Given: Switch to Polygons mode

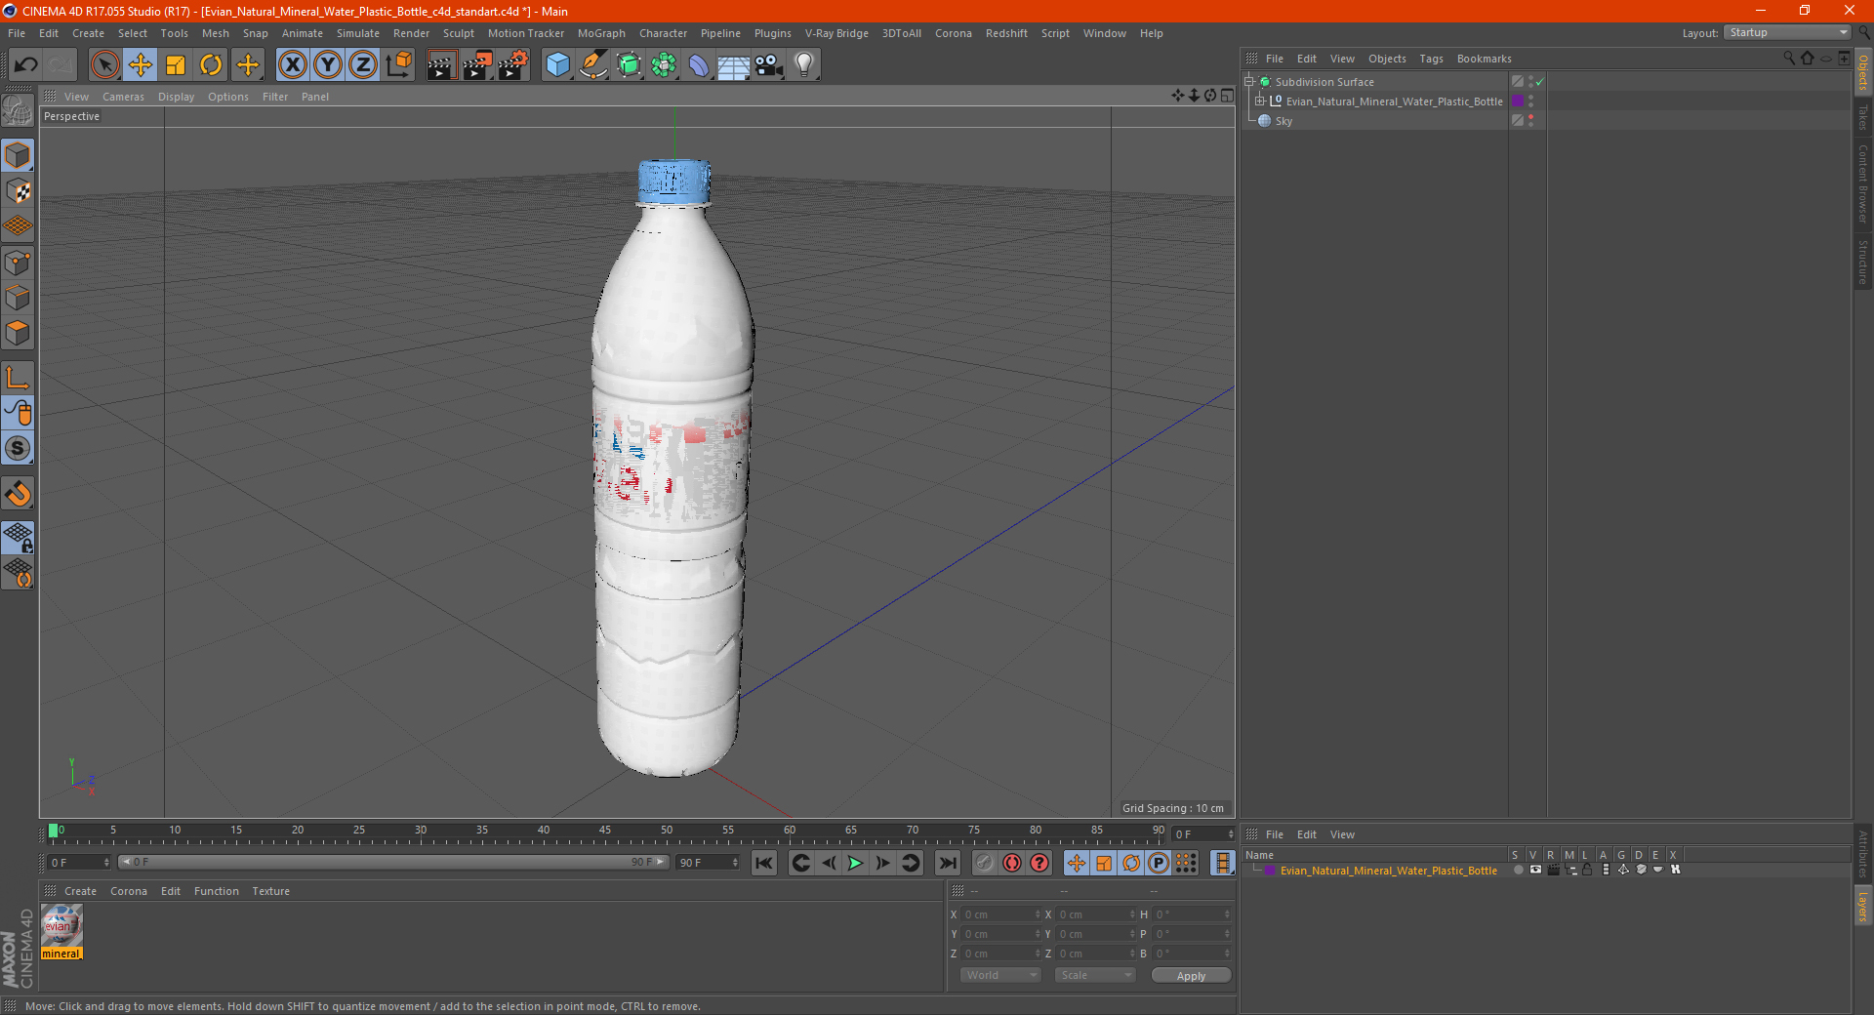Looking at the screenshot, I should click(18, 333).
